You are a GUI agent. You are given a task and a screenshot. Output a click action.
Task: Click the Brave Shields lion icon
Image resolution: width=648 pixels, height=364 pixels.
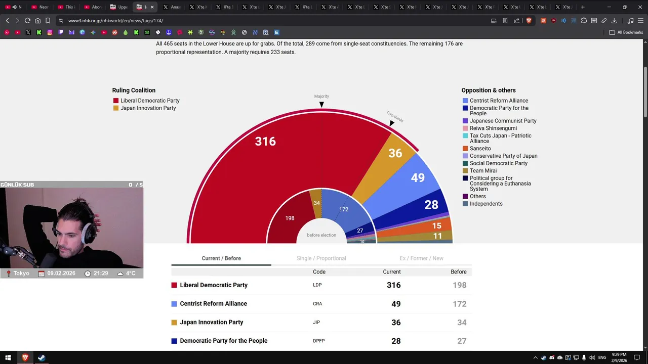point(529,21)
